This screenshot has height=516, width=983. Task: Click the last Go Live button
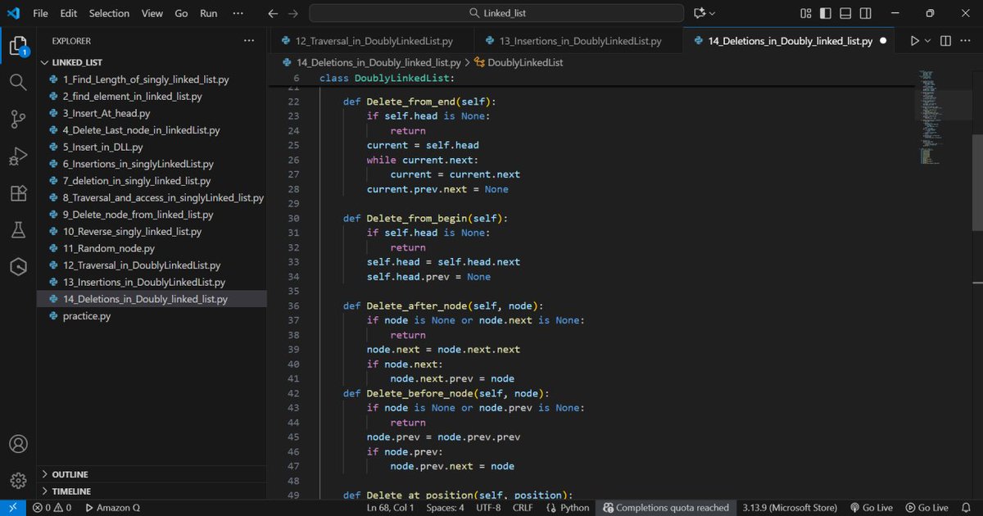tap(926, 508)
